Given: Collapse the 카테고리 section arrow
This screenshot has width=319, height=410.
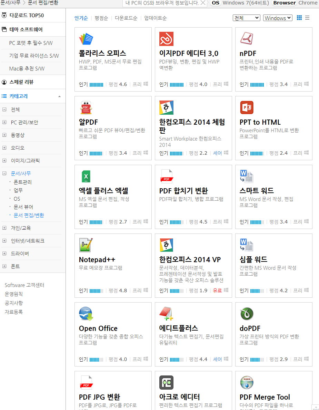Looking at the screenshot, I should click(60, 96).
